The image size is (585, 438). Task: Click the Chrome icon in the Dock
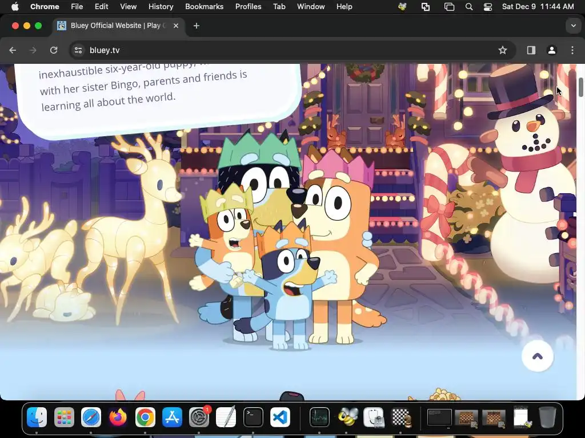tap(145, 417)
